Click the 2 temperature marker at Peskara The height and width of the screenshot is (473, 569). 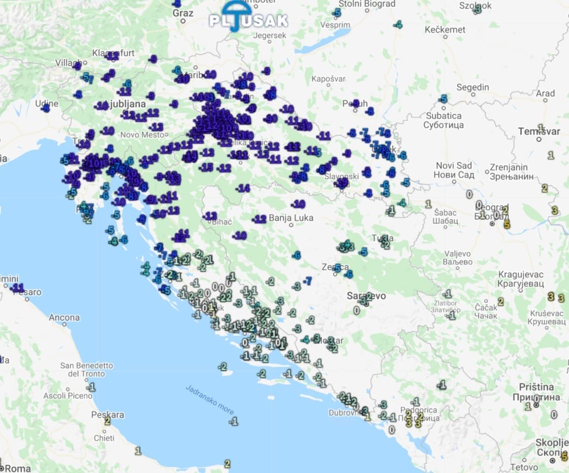click(107, 421)
